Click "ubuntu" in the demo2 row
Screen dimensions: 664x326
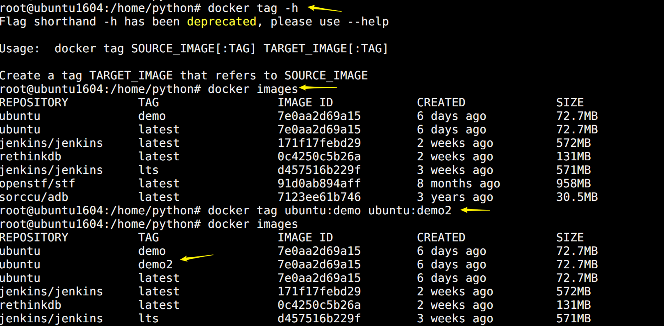pyautogui.click(x=20, y=265)
